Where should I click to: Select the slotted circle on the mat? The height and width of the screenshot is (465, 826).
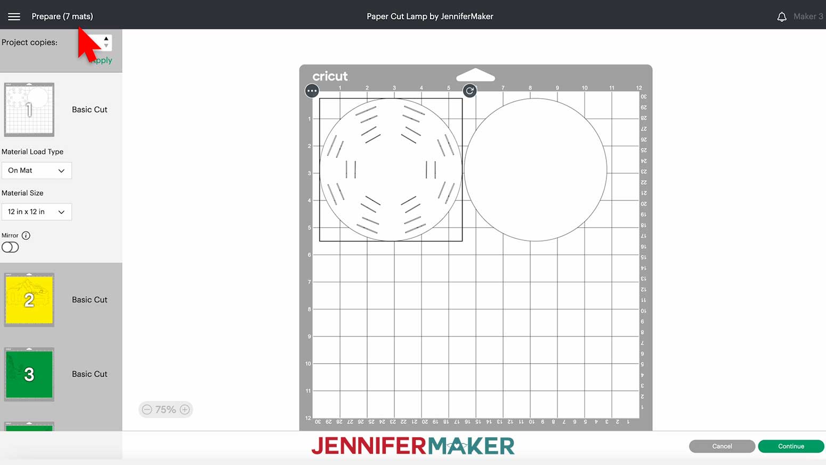[391, 170]
